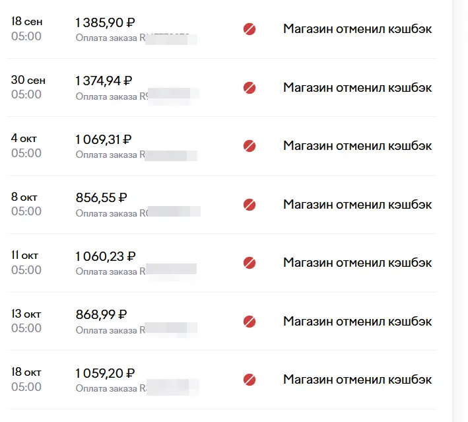
Task: Click the cancelled icon for 30 сен order
Action: click(x=250, y=88)
